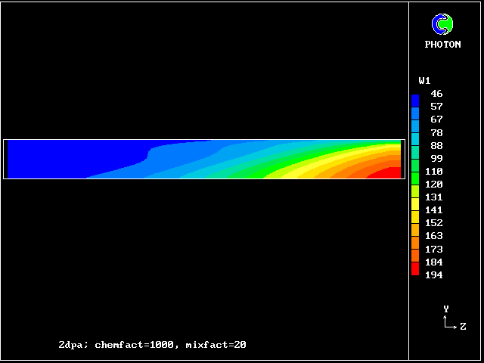Click the PHOTON globe logo icon
This screenshot has height=363, width=484.
[442, 24]
